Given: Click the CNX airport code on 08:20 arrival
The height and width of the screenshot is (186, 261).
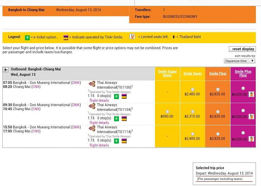Looking at the screenshot, I should point(35,87).
